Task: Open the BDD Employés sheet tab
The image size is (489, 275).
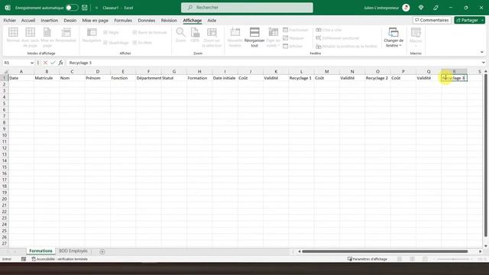Action: click(73, 251)
